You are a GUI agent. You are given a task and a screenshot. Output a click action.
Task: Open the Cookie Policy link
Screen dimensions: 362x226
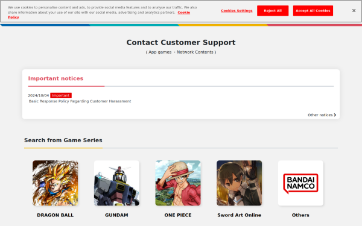(184, 13)
